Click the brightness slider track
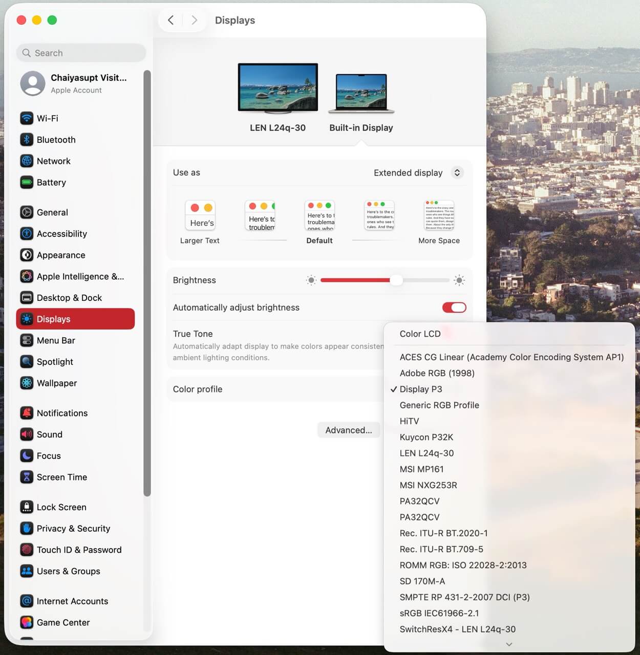 click(x=385, y=280)
